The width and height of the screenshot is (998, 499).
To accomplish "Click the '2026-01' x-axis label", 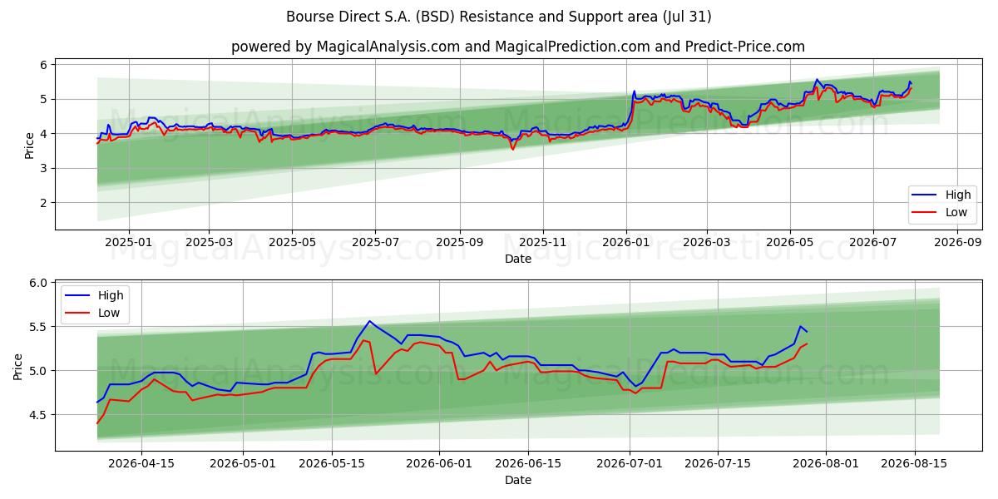I will pyautogui.click(x=627, y=242).
